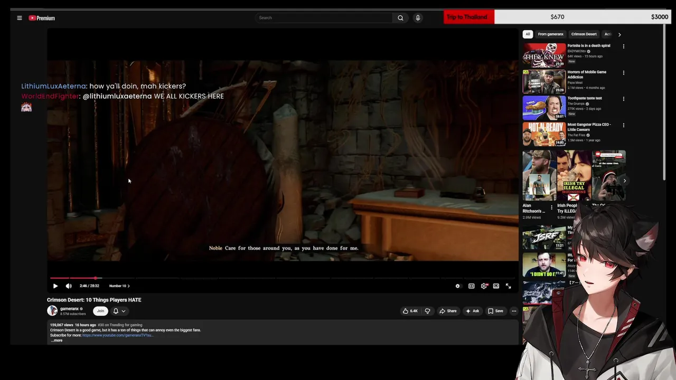
Task: Click the ENDYMIONtv channel name
Action: tap(577, 51)
